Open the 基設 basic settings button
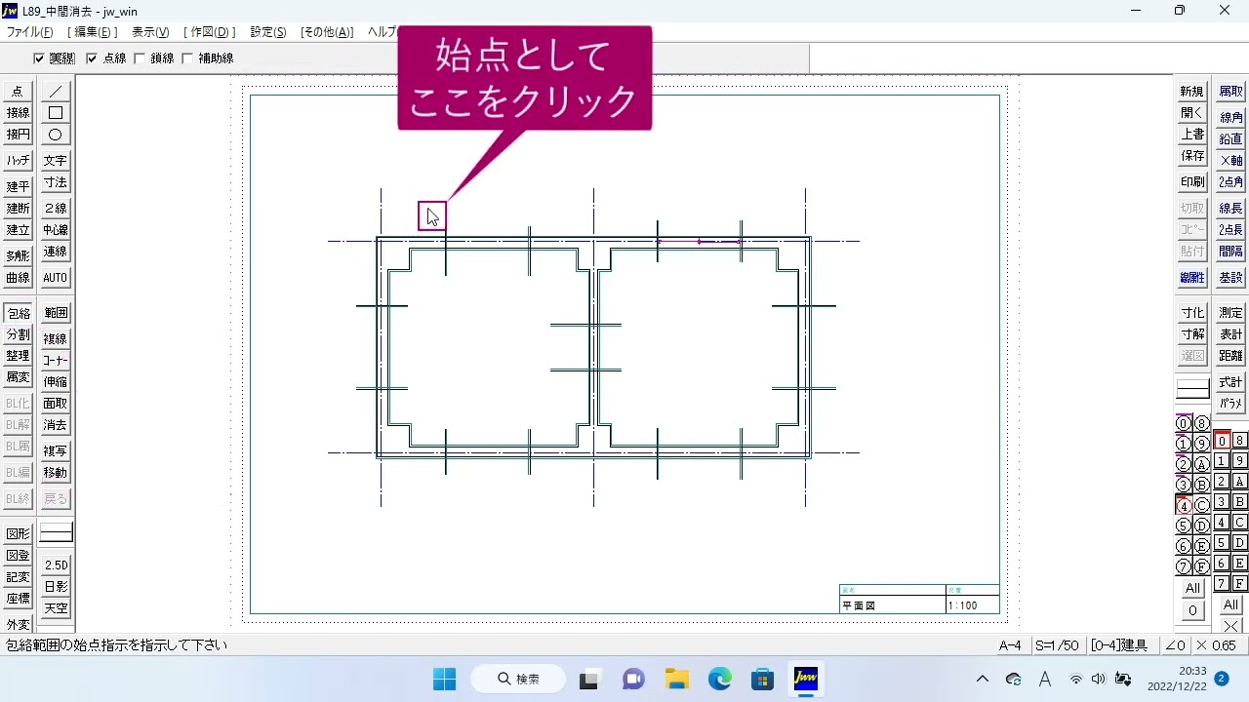The height and width of the screenshot is (702, 1249). [1230, 278]
